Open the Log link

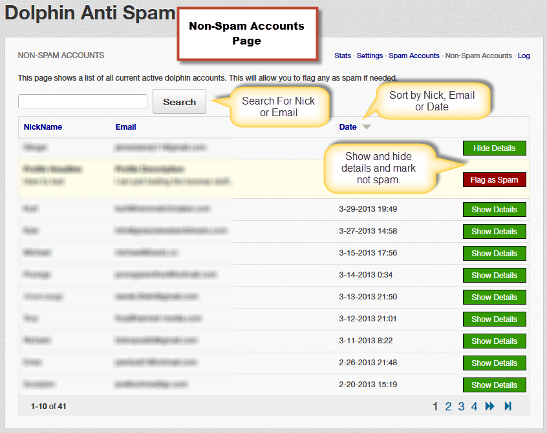click(x=524, y=55)
